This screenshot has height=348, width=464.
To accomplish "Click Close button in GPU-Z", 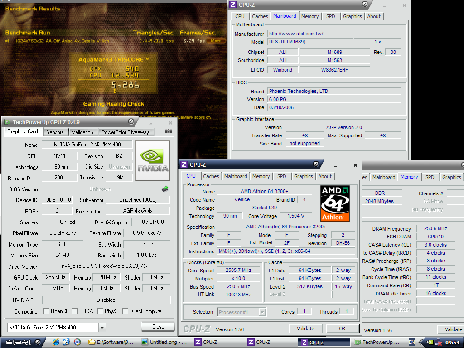I will click(158, 327).
